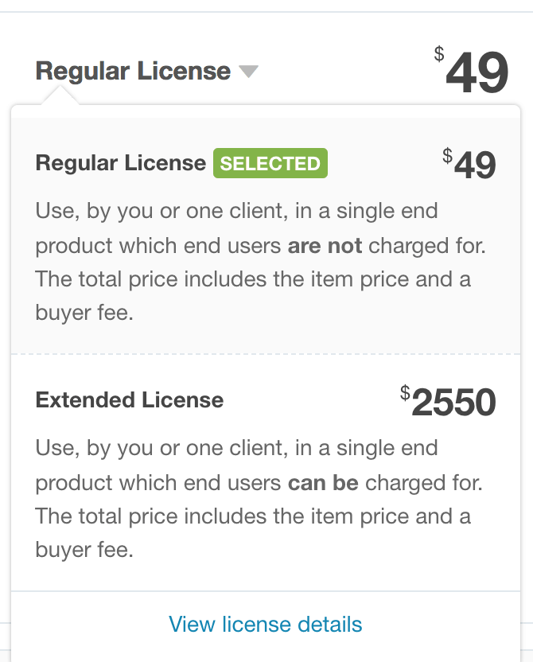Click the bold "are not" text

pyautogui.click(x=325, y=246)
